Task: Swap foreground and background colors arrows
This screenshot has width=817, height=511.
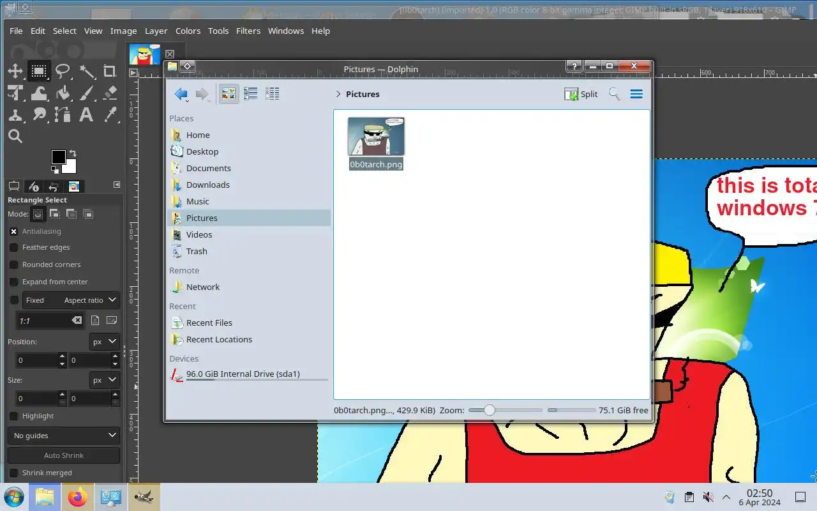Action: pos(73,153)
